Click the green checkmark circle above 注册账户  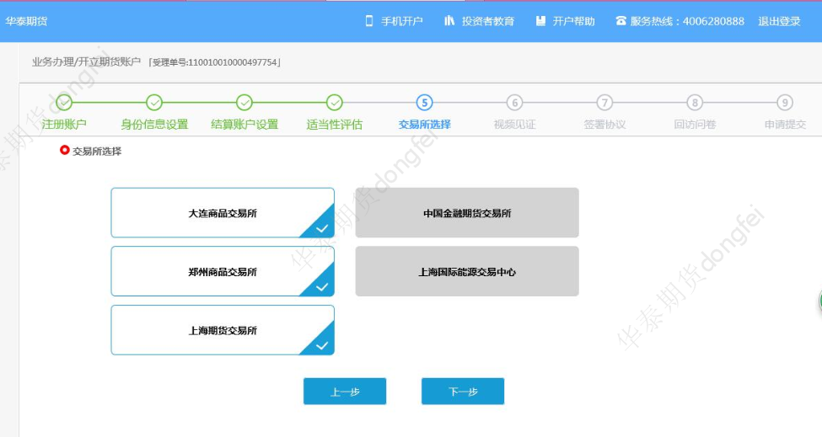coord(64,103)
